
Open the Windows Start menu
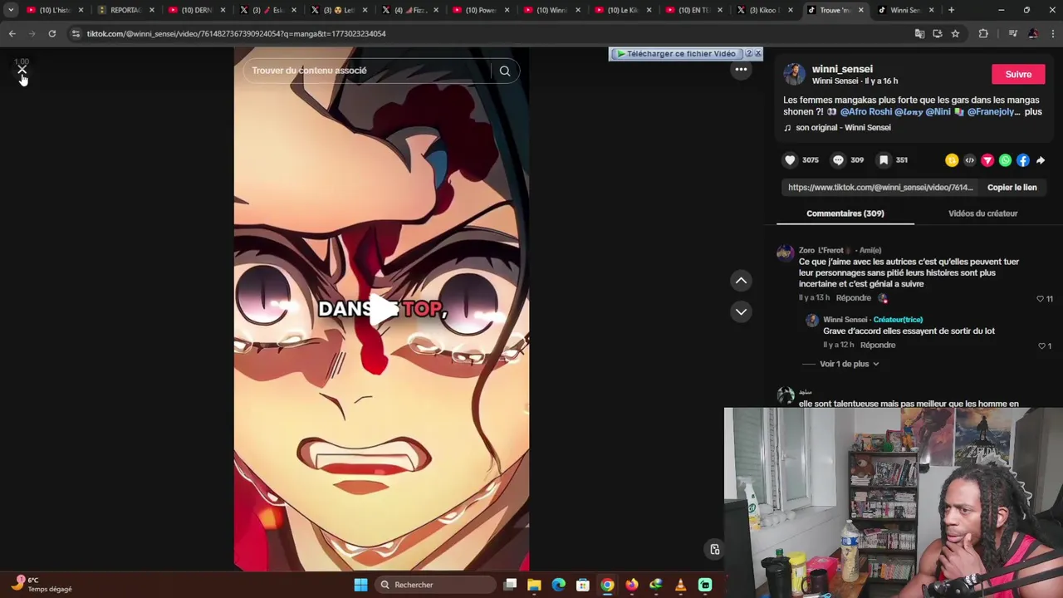coord(360,585)
